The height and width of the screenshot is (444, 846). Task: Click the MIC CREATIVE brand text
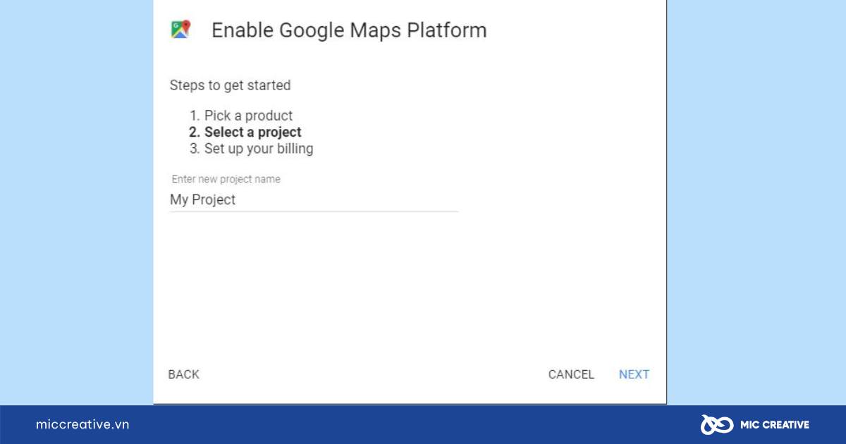[774, 424]
